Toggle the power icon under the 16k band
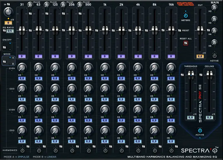 point(171,150)
